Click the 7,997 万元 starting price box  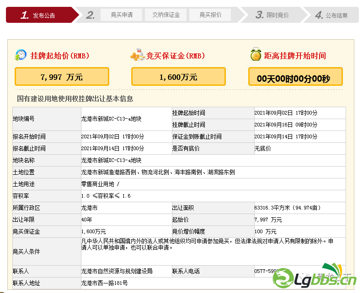coord(62,77)
